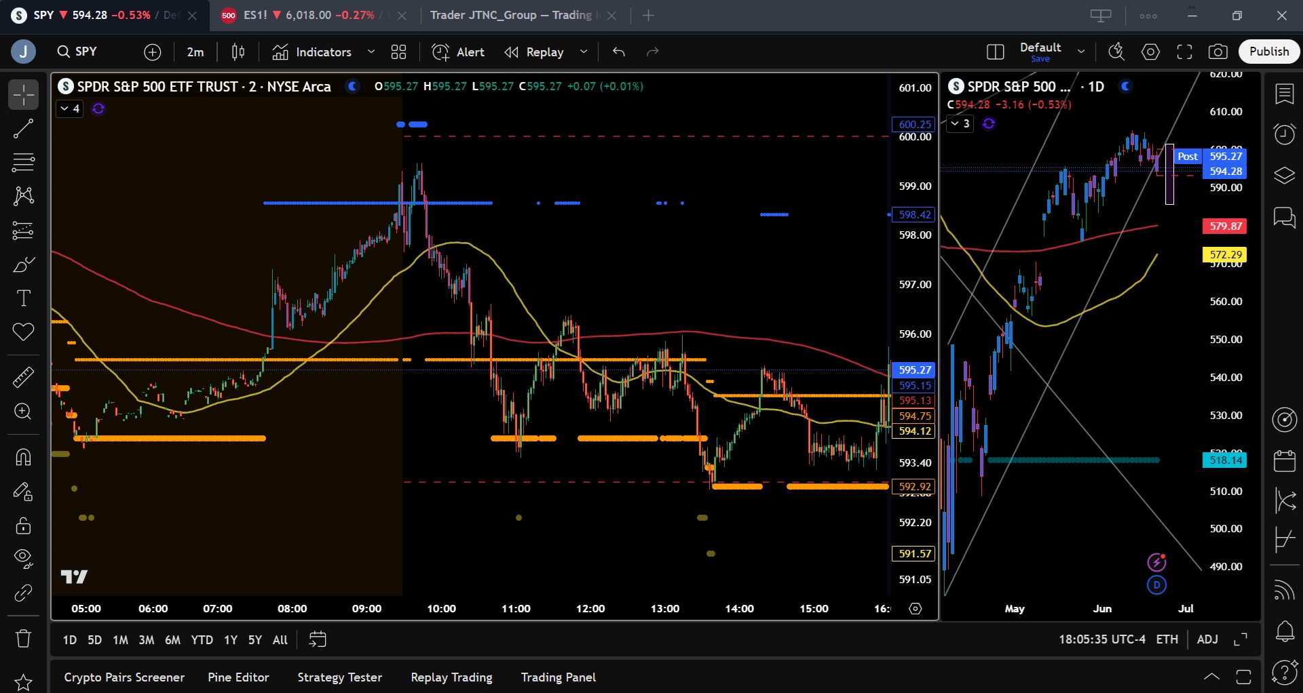Remove drawings with the trash icon
Screen dimensions: 1303x693
point(23,638)
